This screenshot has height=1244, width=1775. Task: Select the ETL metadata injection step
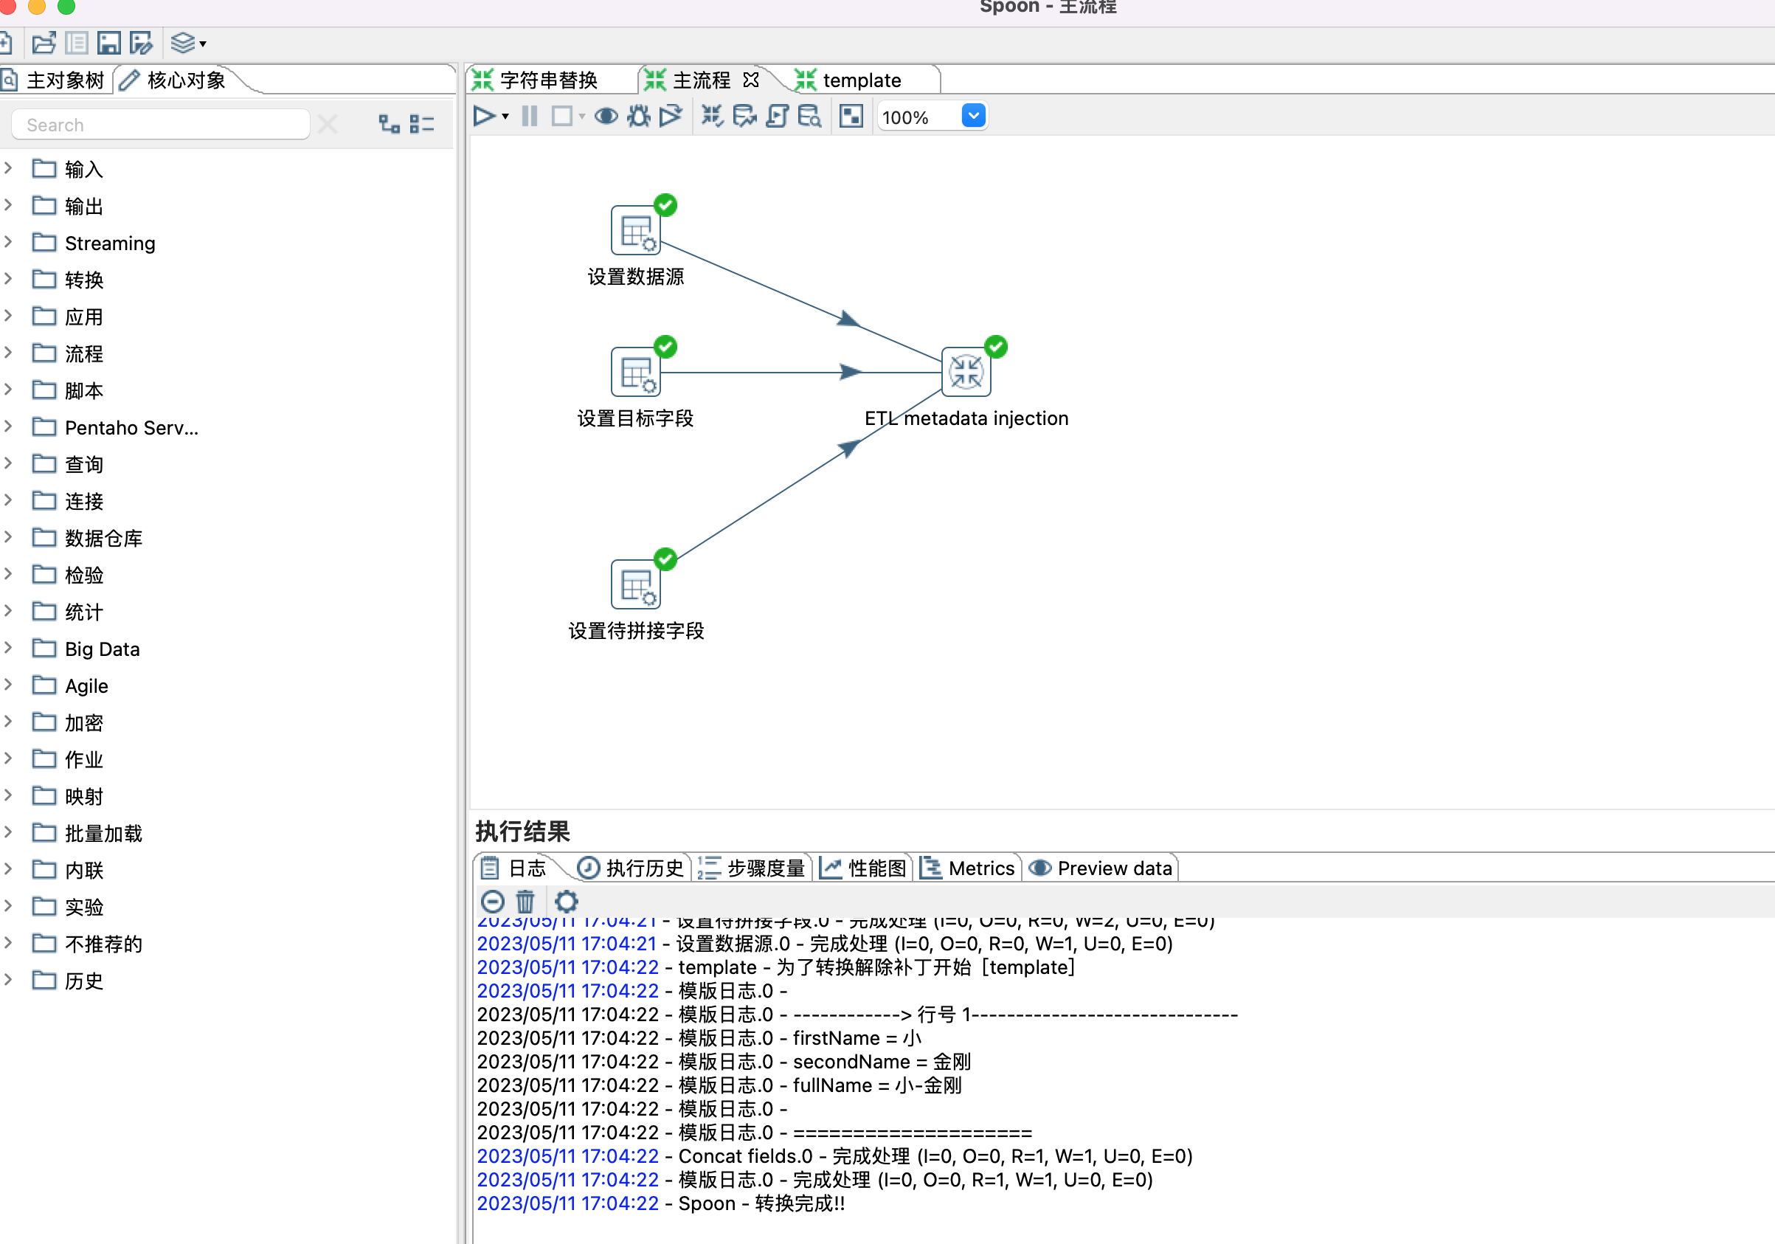coord(966,371)
